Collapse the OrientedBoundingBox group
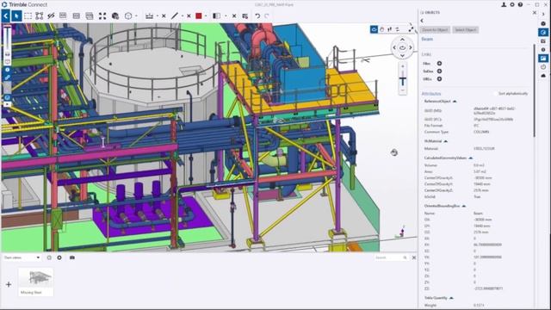 click(x=463, y=206)
